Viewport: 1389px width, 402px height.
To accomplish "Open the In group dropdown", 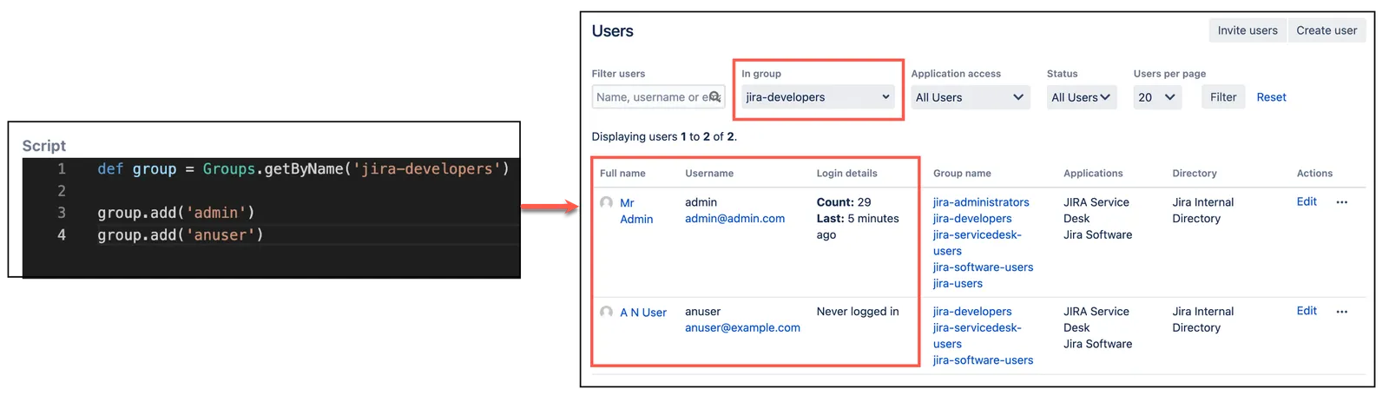I will point(818,97).
